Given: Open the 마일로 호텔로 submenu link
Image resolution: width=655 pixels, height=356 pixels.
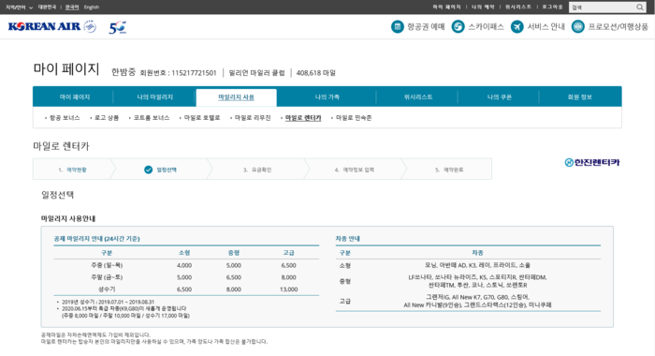Looking at the screenshot, I should (x=202, y=118).
